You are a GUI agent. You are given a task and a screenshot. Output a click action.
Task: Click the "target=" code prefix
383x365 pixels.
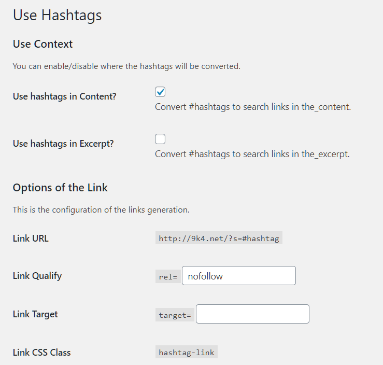click(175, 315)
